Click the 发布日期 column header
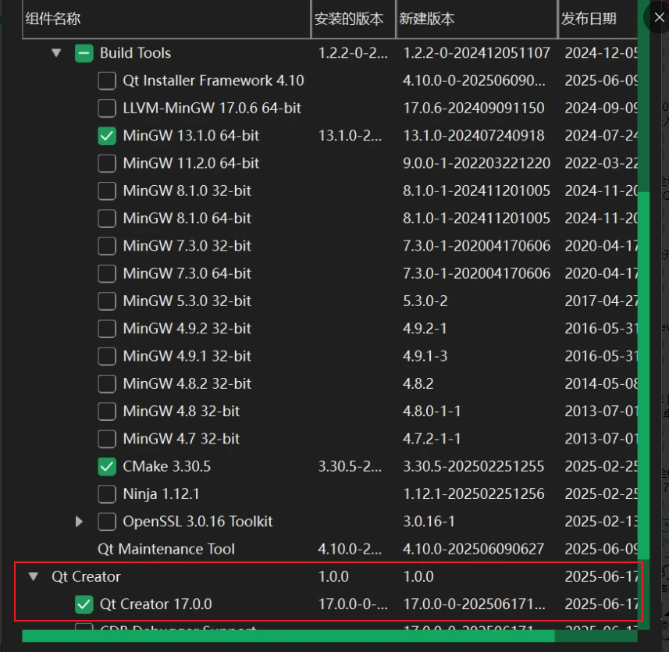Screen dimensions: 669x652 pyautogui.click(x=589, y=18)
